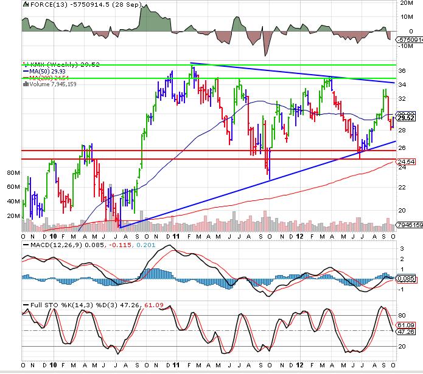Click the -1 label on the MACD axis
Screen dimensions: 423x374
coord(401,290)
